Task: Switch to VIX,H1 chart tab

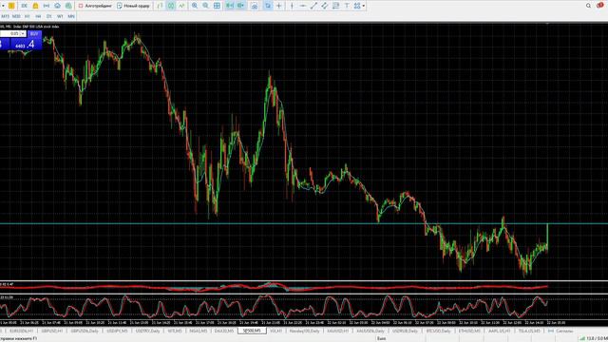Action: 276,331
